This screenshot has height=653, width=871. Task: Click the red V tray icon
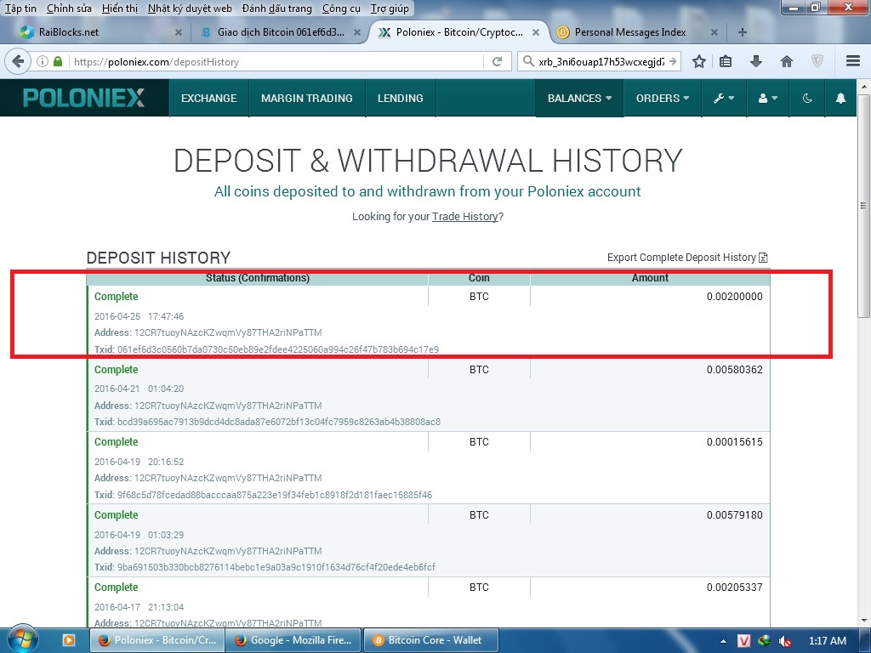[743, 641]
